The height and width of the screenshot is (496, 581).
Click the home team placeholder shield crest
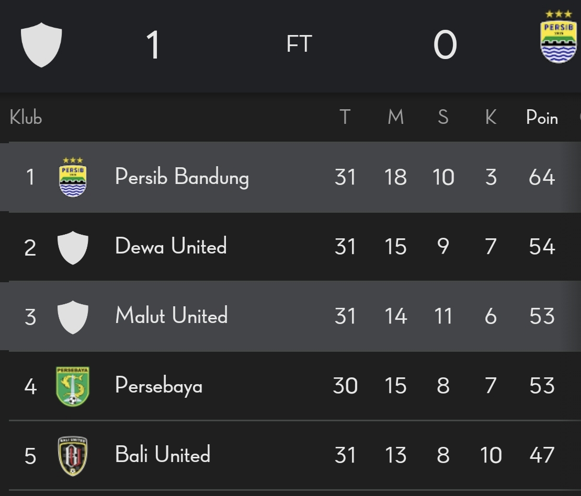(x=41, y=45)
